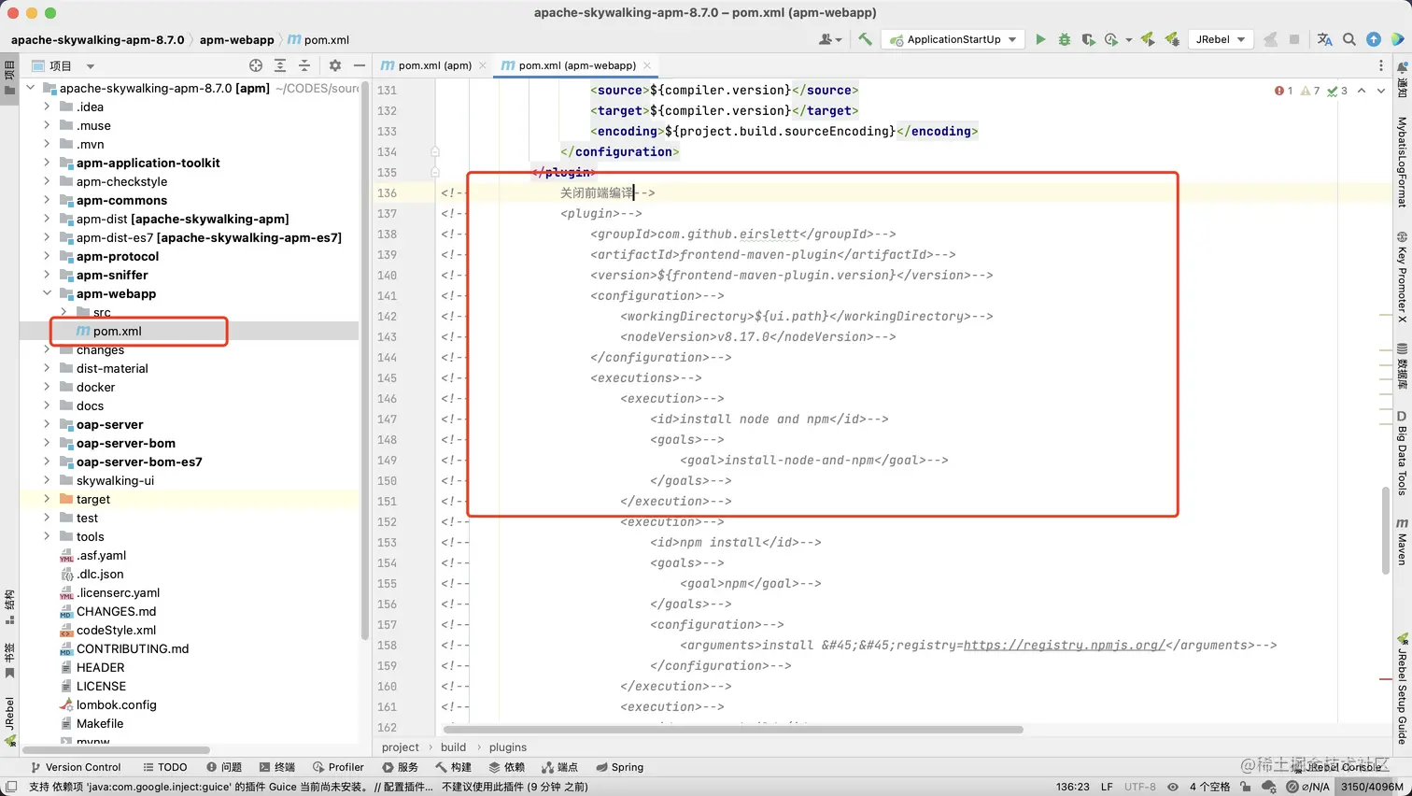Jump to previous highlighted problem up arrow
1412x796 pixels.
(x=1362, y=91)
